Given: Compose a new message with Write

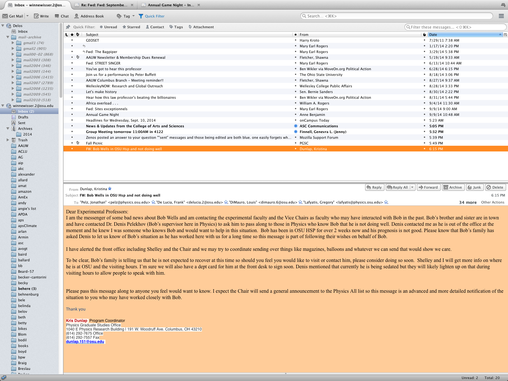Looking at the screenshot, I should (41, 16).
